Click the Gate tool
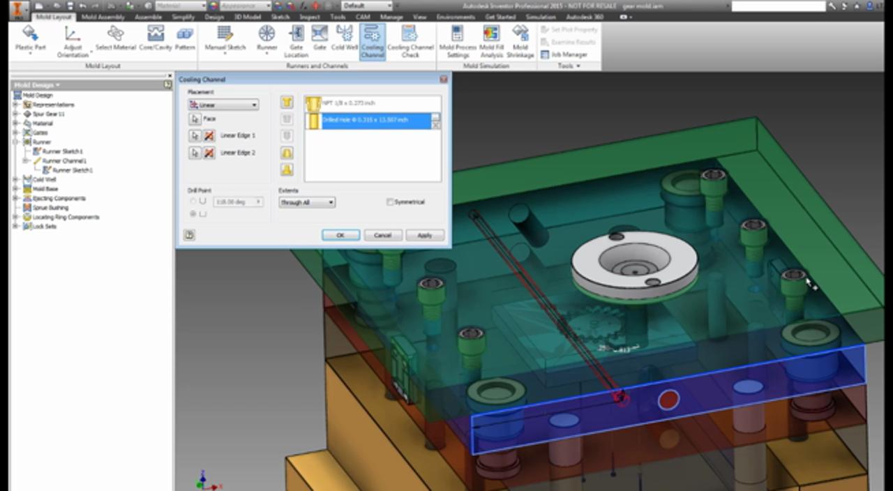 pos(320,39)
